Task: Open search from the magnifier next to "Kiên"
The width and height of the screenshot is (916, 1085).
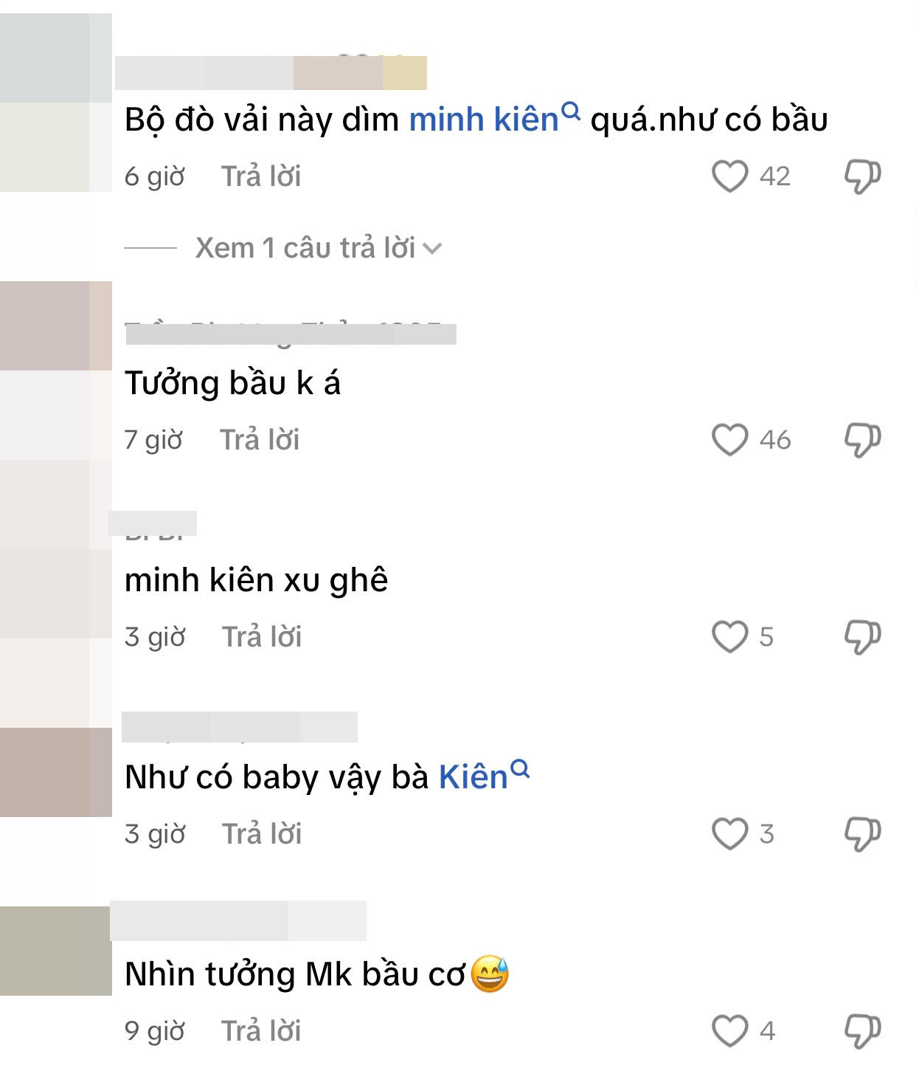Action: tap(521, 768)
